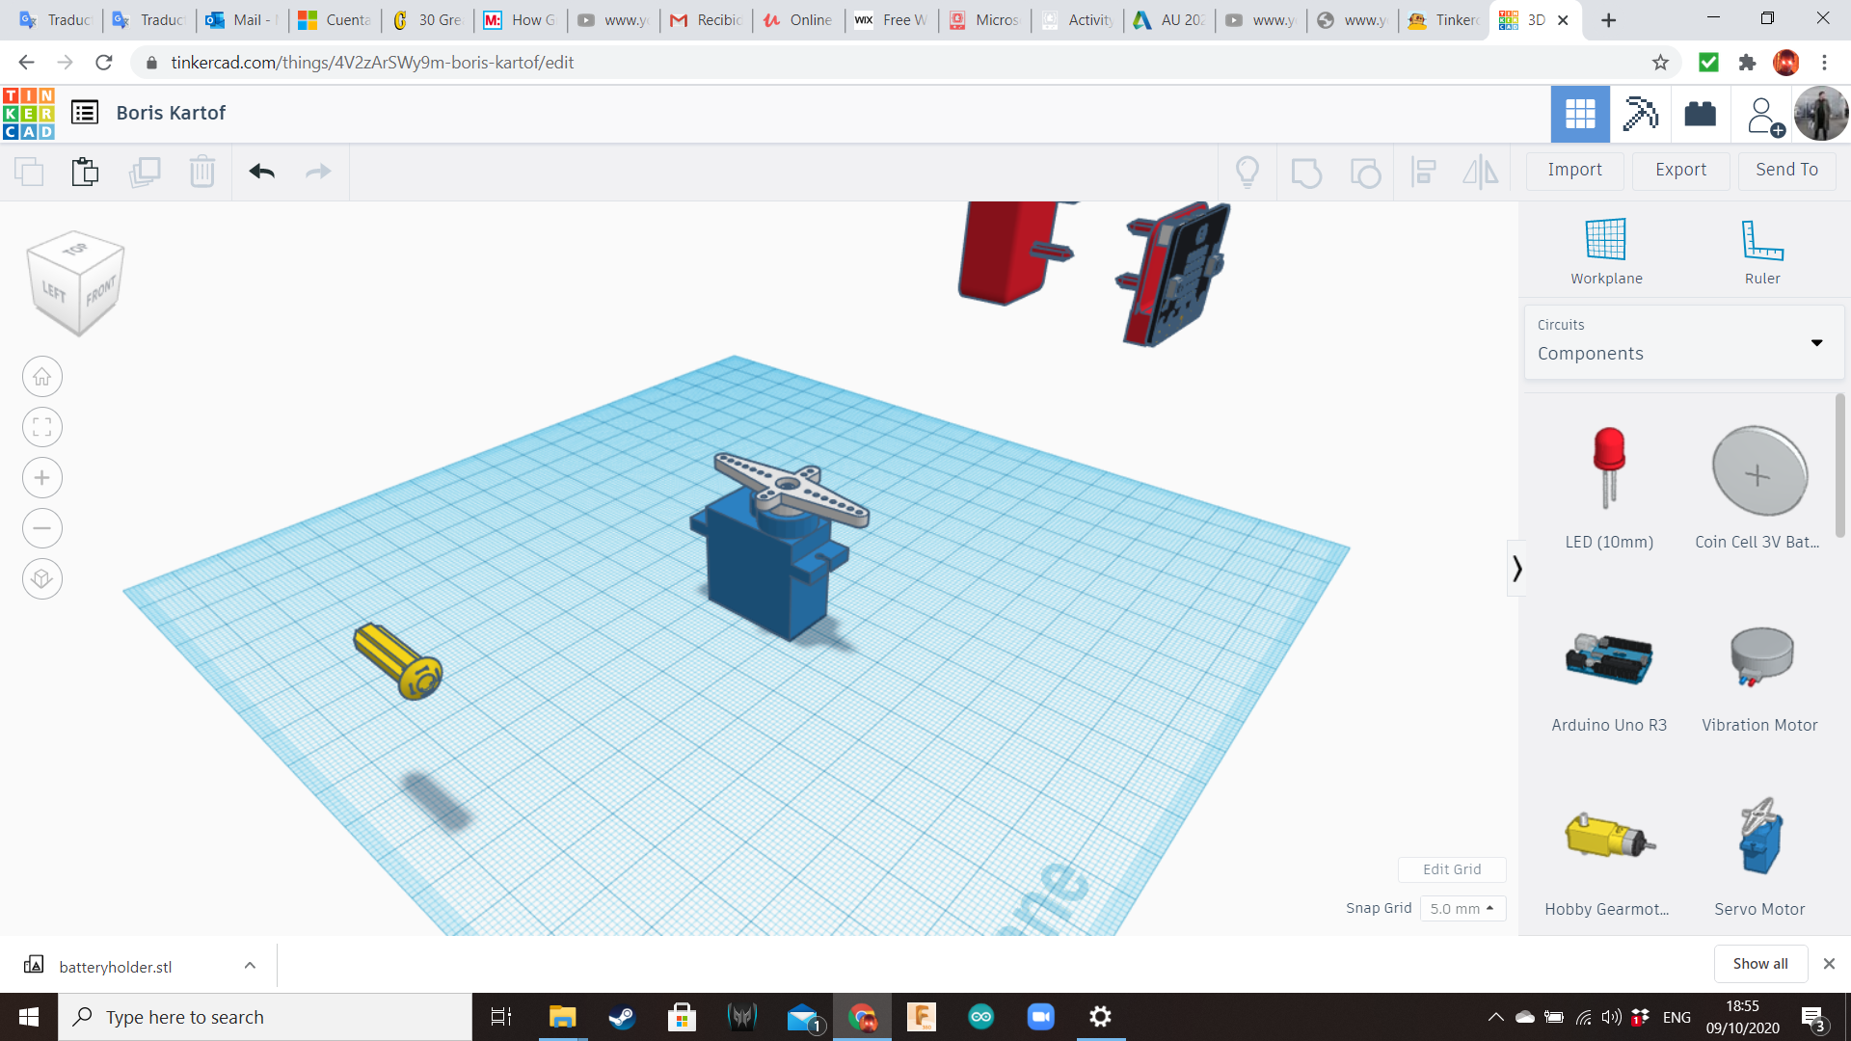Click the Delete trash icon

[201, 172]
